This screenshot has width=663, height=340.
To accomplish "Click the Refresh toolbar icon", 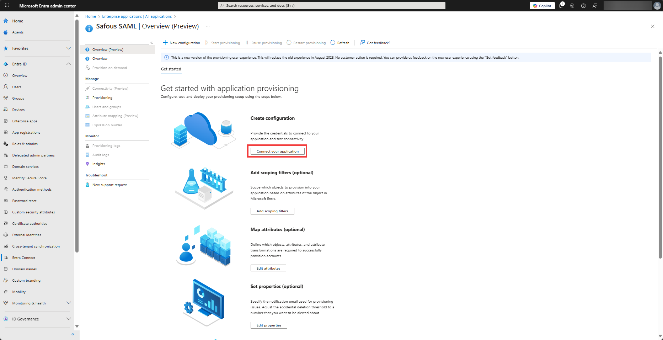I will click(x=333, y=43).
